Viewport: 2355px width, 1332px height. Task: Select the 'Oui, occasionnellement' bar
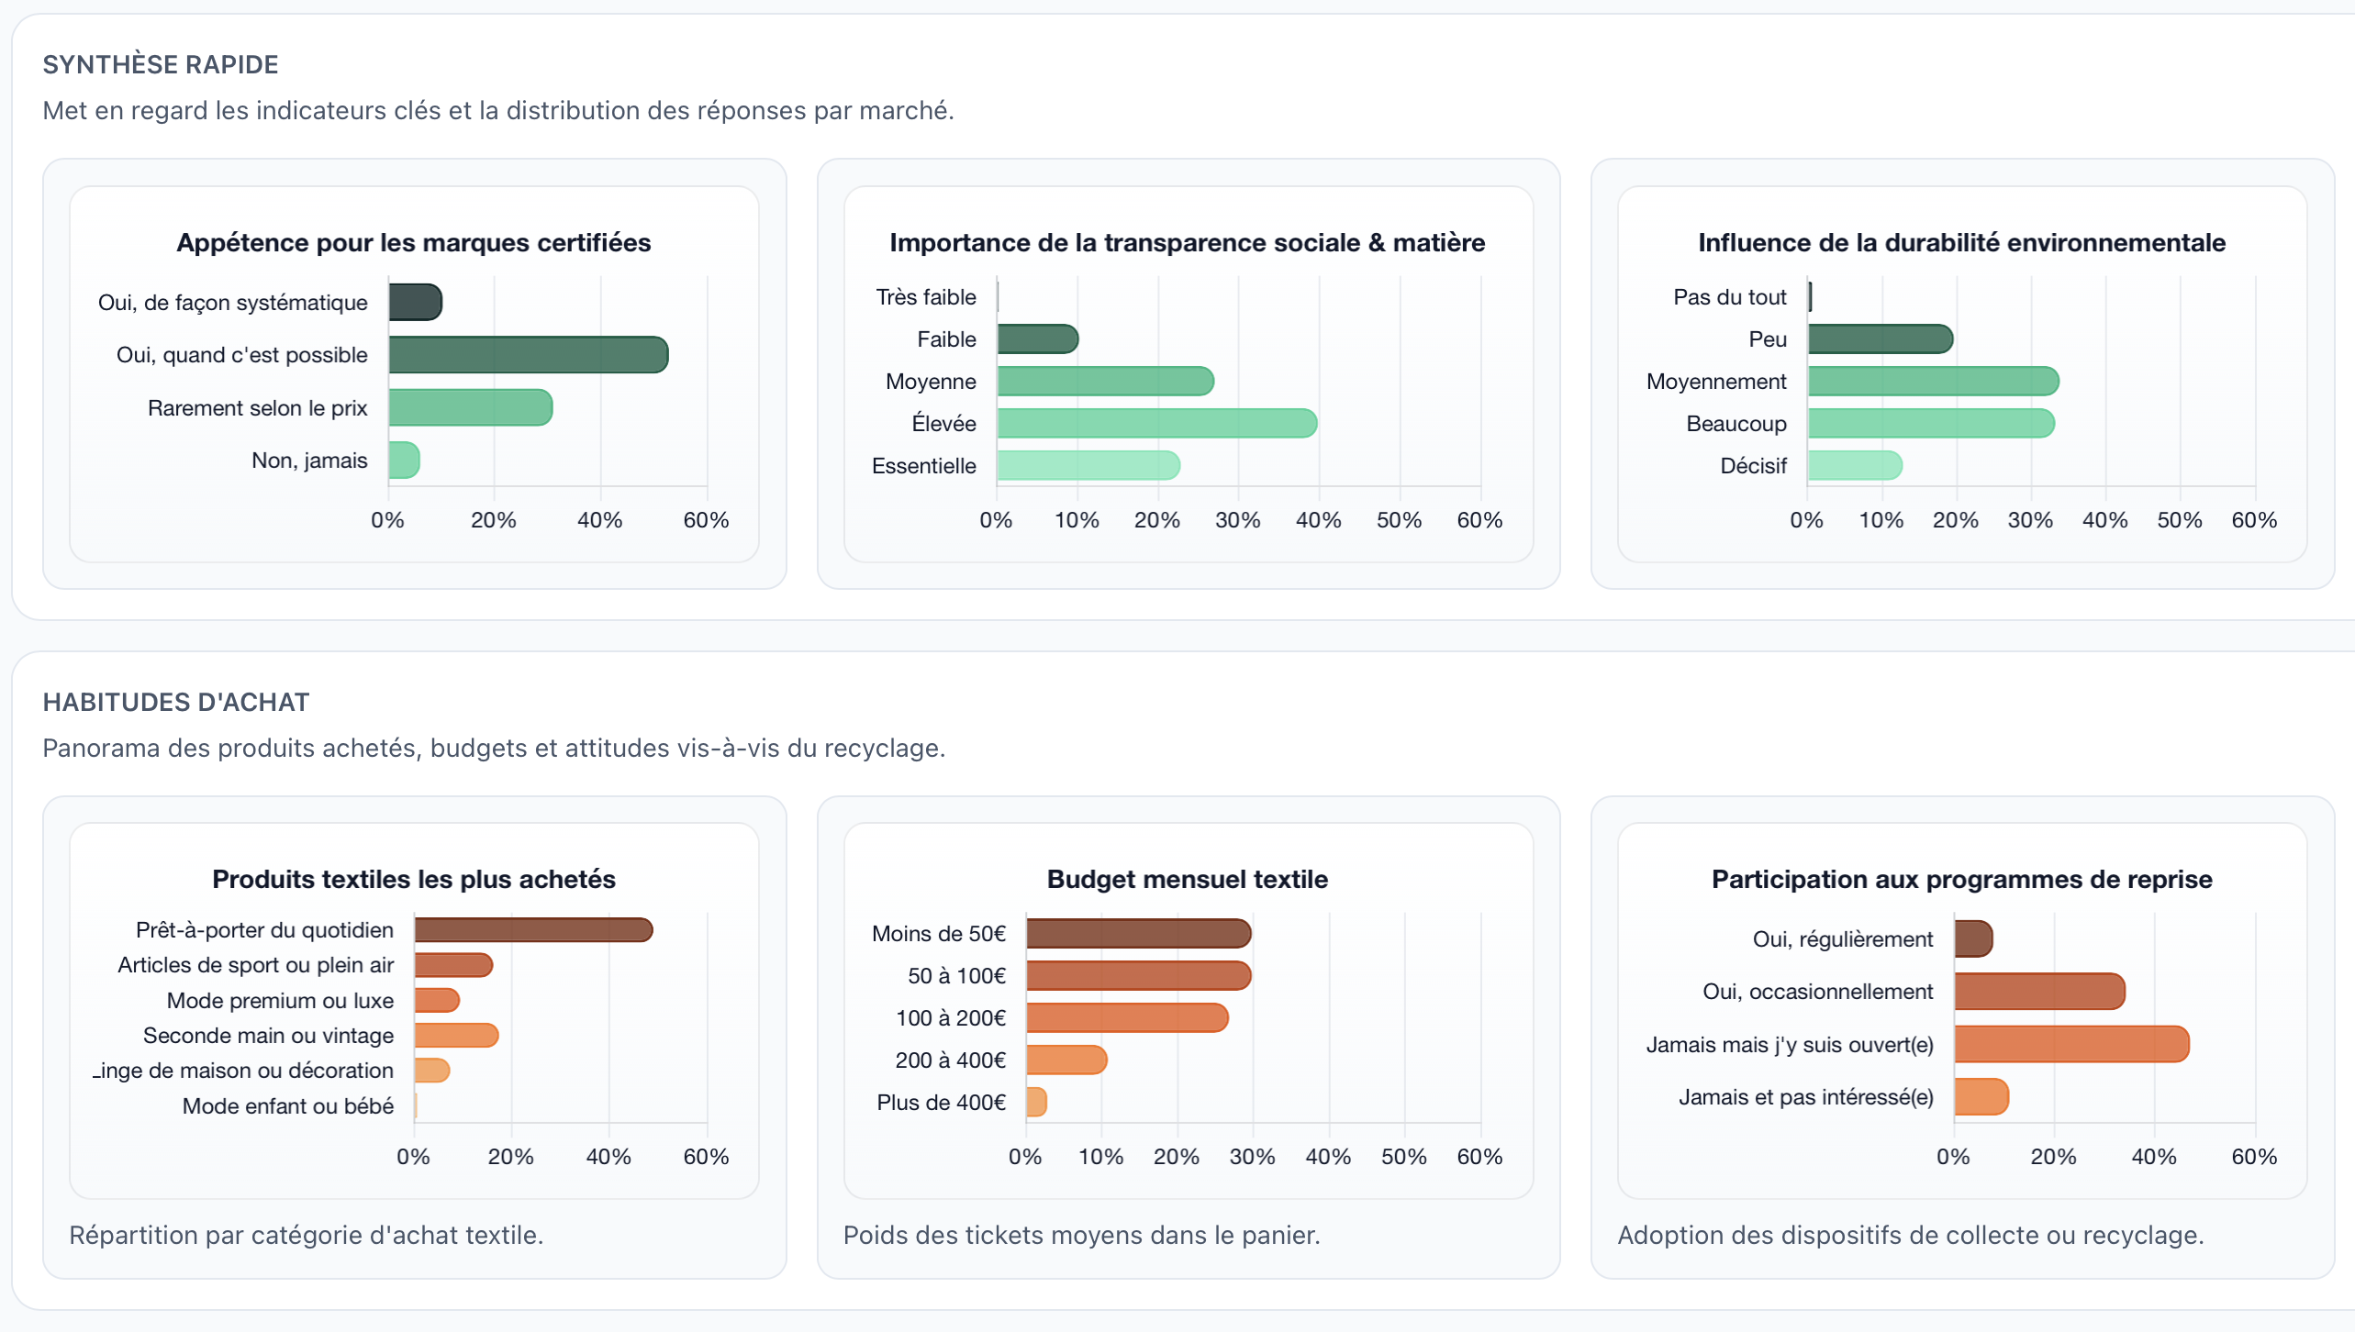point(2039,992)
